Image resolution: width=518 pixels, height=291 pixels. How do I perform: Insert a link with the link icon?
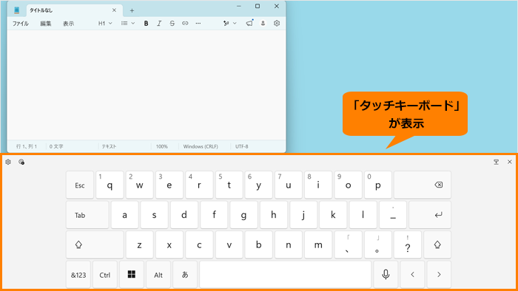pyautogui.click(x=185, y=24)
